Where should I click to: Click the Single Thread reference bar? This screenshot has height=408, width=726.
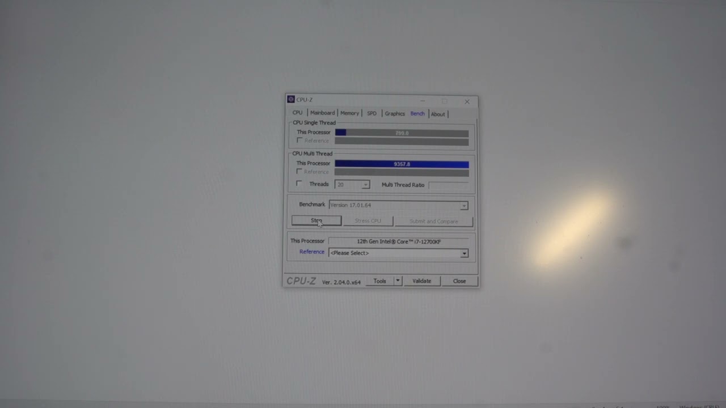(402, 141)
